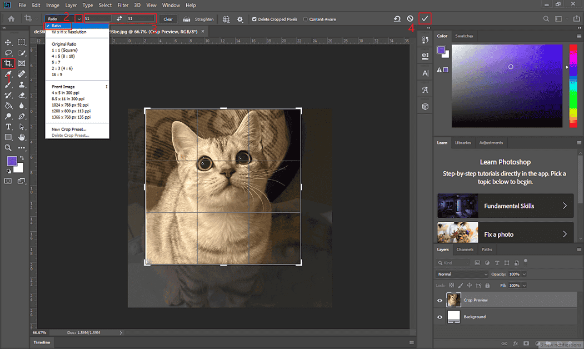Select the Horizontal Type tool
Image resolution: width=584 pixels, height=349 pixels.
[x=8, y=125]
